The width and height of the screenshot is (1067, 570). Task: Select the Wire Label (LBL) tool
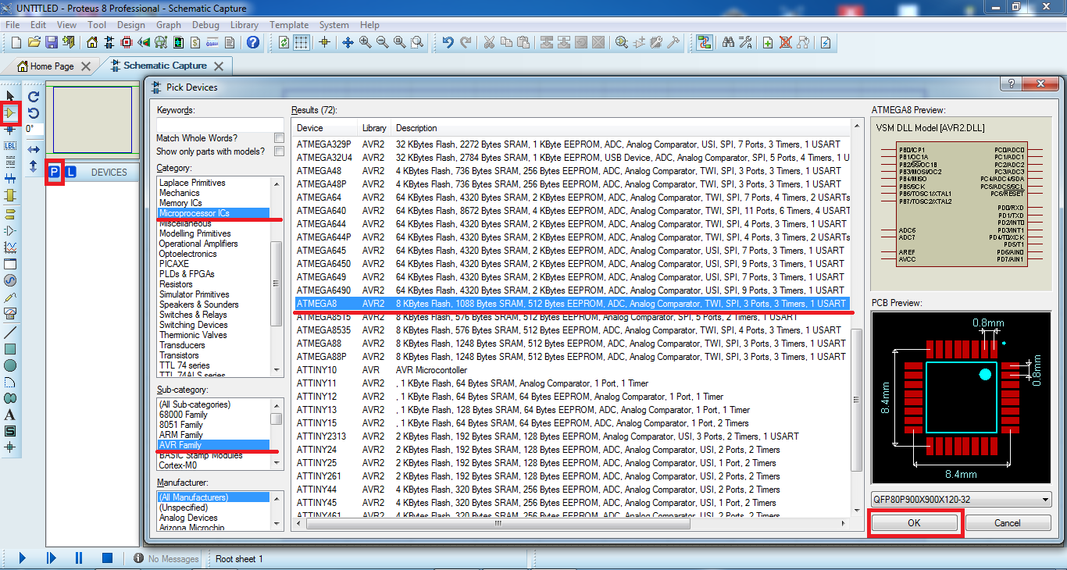point(10,145)
